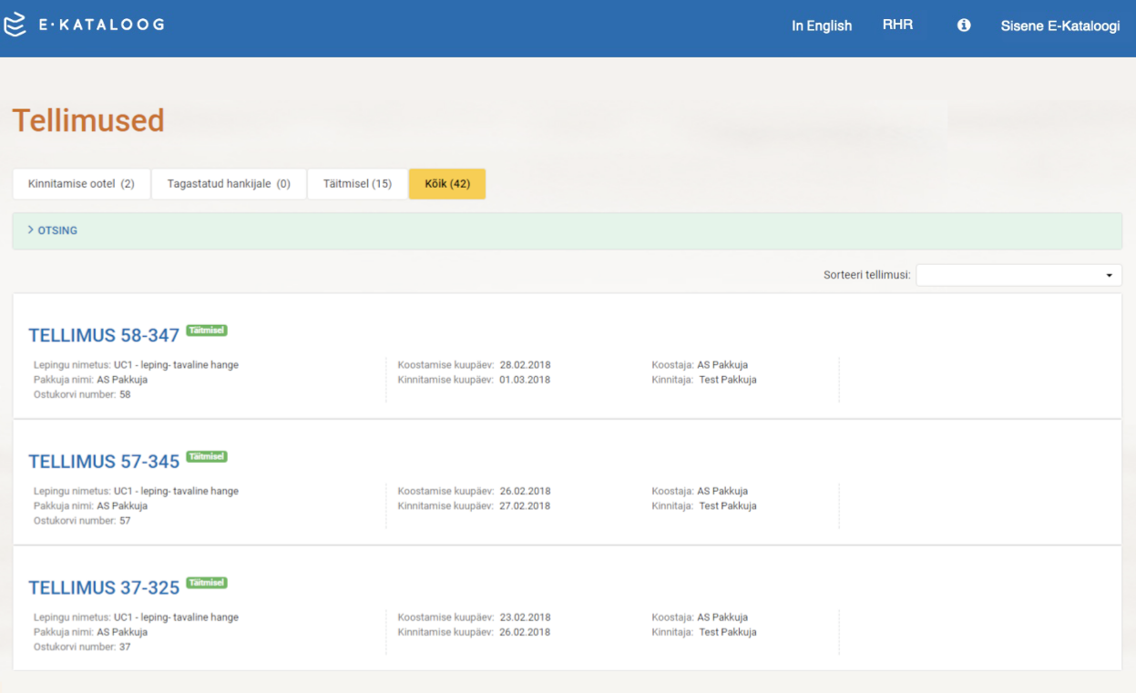
Task: Open the RHR link in header
Action: point(897,25)
